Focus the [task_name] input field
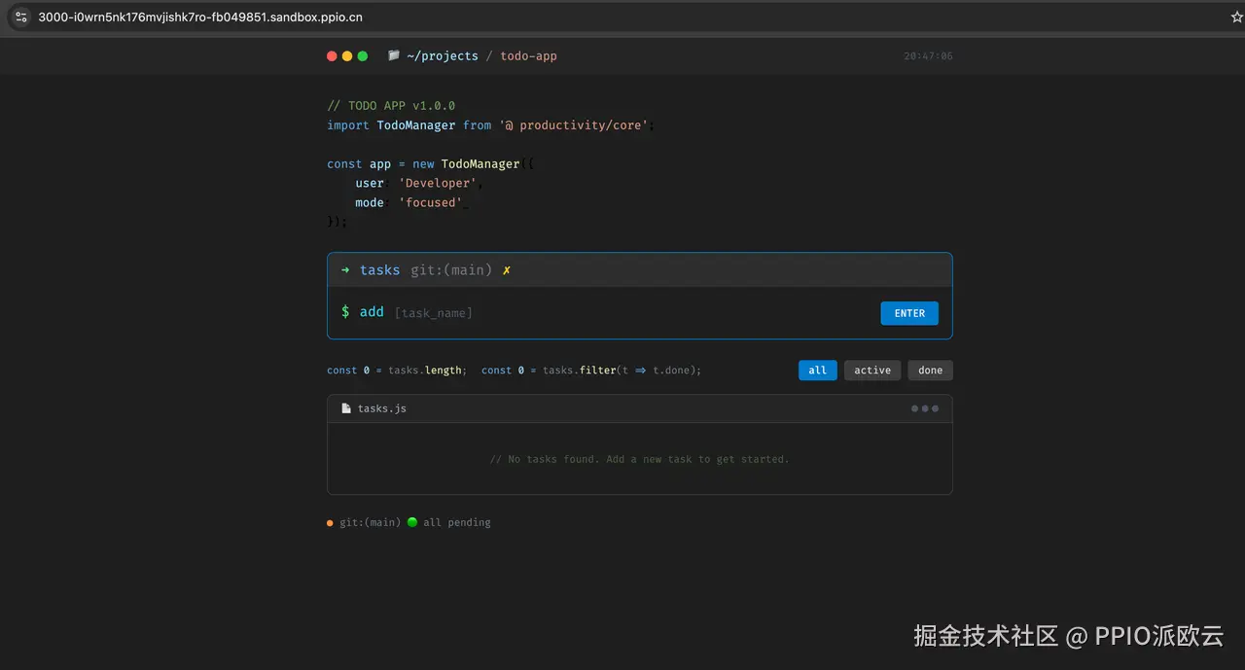 tap(632, 313)
